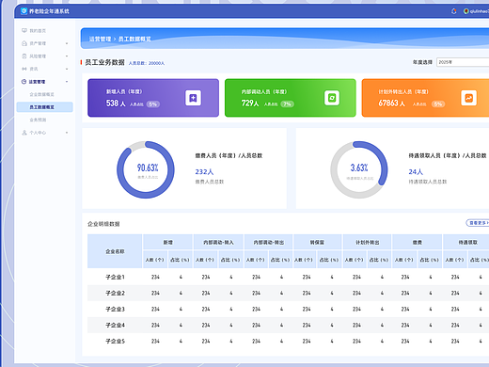Click the 缴费 column group header
Image resolution: width=489 pixels, height=367 pixels.
pos(417,242)
